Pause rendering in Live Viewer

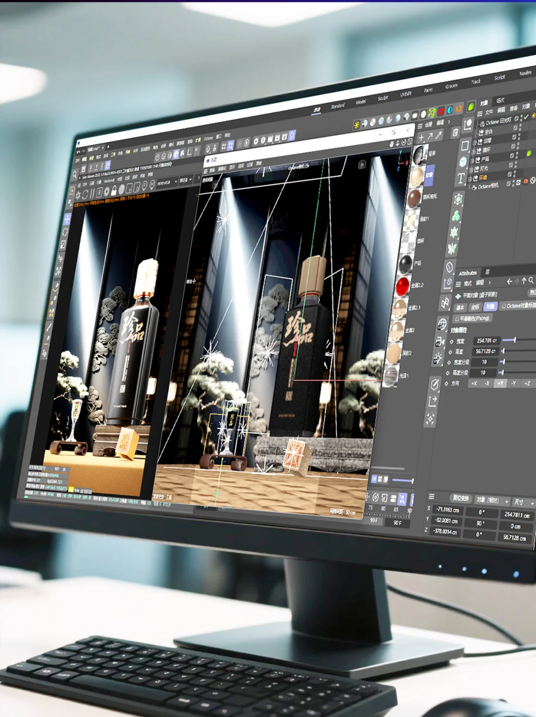92,194
